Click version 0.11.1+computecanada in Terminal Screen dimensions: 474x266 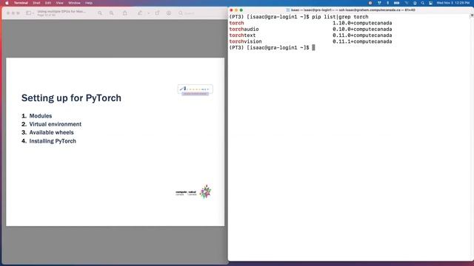click(362, 41)
